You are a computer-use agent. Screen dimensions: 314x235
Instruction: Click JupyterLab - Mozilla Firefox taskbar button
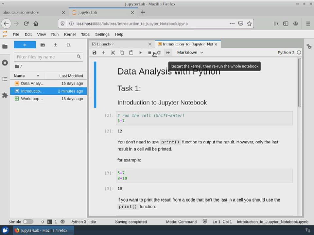(44, 230)
